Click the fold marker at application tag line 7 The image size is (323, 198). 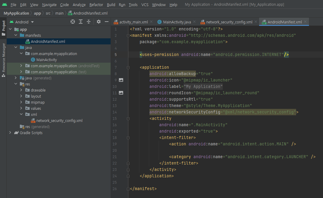point(128,68)
